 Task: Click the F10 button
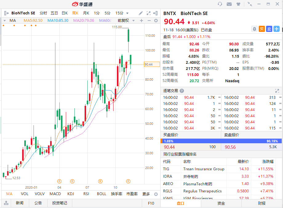tap(151, 203)
